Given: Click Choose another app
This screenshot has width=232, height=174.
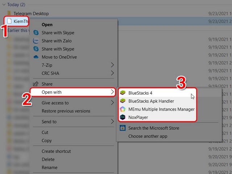Looking at the screenshot, I should coord(148,136).
